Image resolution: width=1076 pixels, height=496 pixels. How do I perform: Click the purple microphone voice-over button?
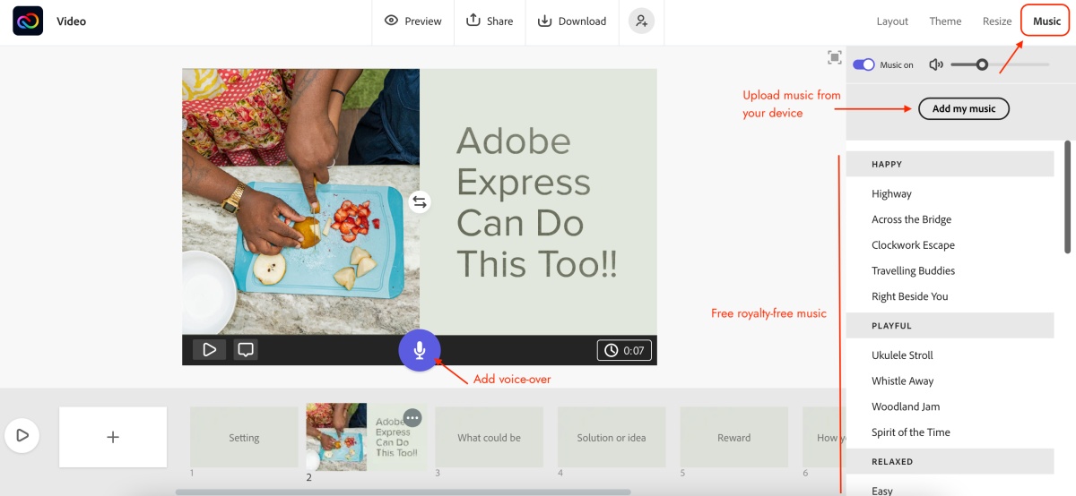tap(420, 350)
